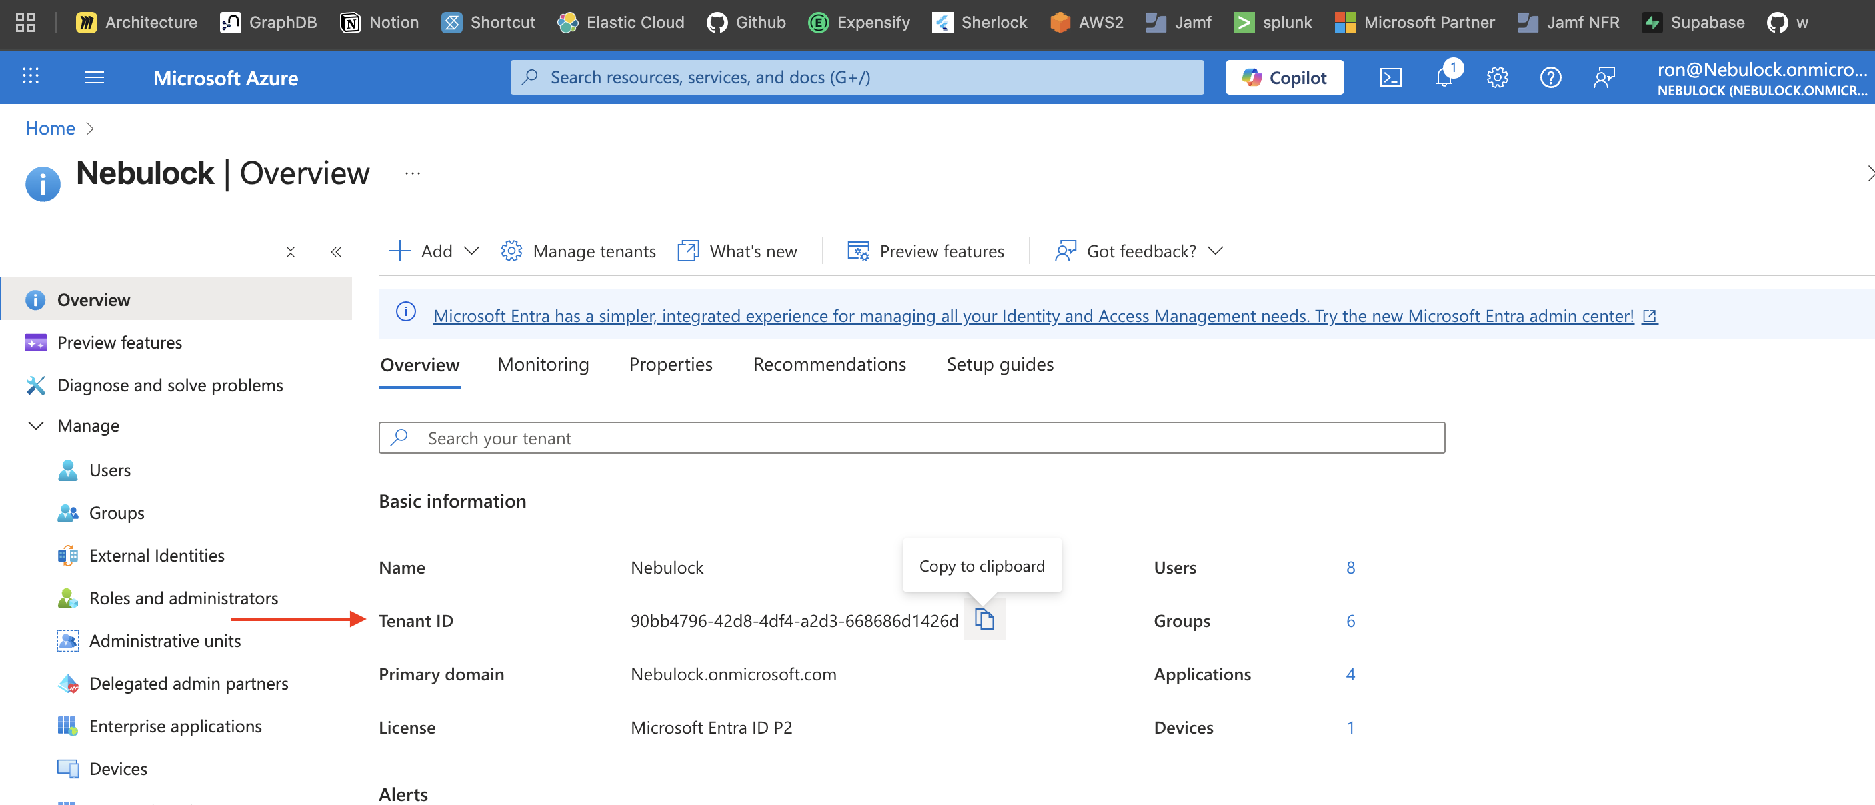Image resolution: width=1875 pixels, height=805 pixels.
Task: Open the notifications bell
Action: pos(1444,77)
